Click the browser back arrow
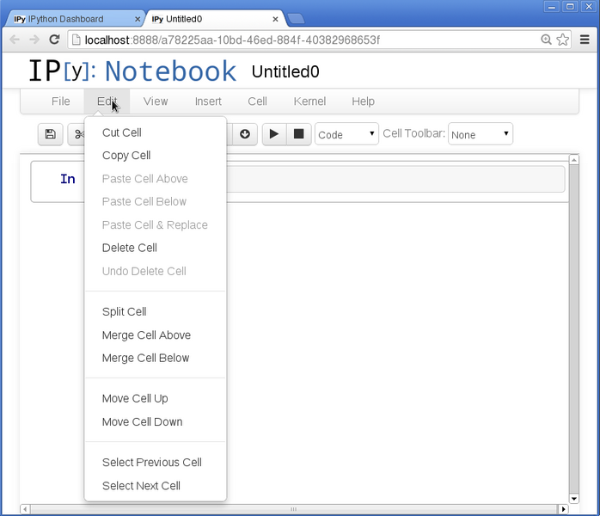The image size is (600, 516). pyautogui.click(x=15, y=40)
